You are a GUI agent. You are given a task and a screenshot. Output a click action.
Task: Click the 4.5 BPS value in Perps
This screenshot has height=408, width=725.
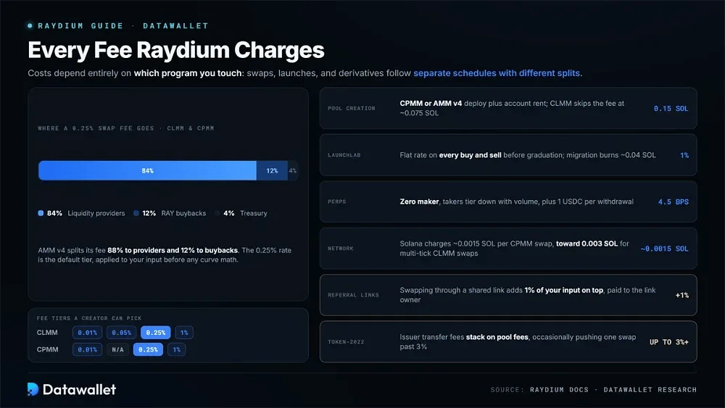click(x=674, y=201)
